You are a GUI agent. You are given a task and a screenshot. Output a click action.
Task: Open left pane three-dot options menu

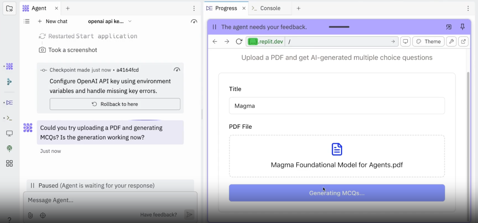[x=194, y=8]
